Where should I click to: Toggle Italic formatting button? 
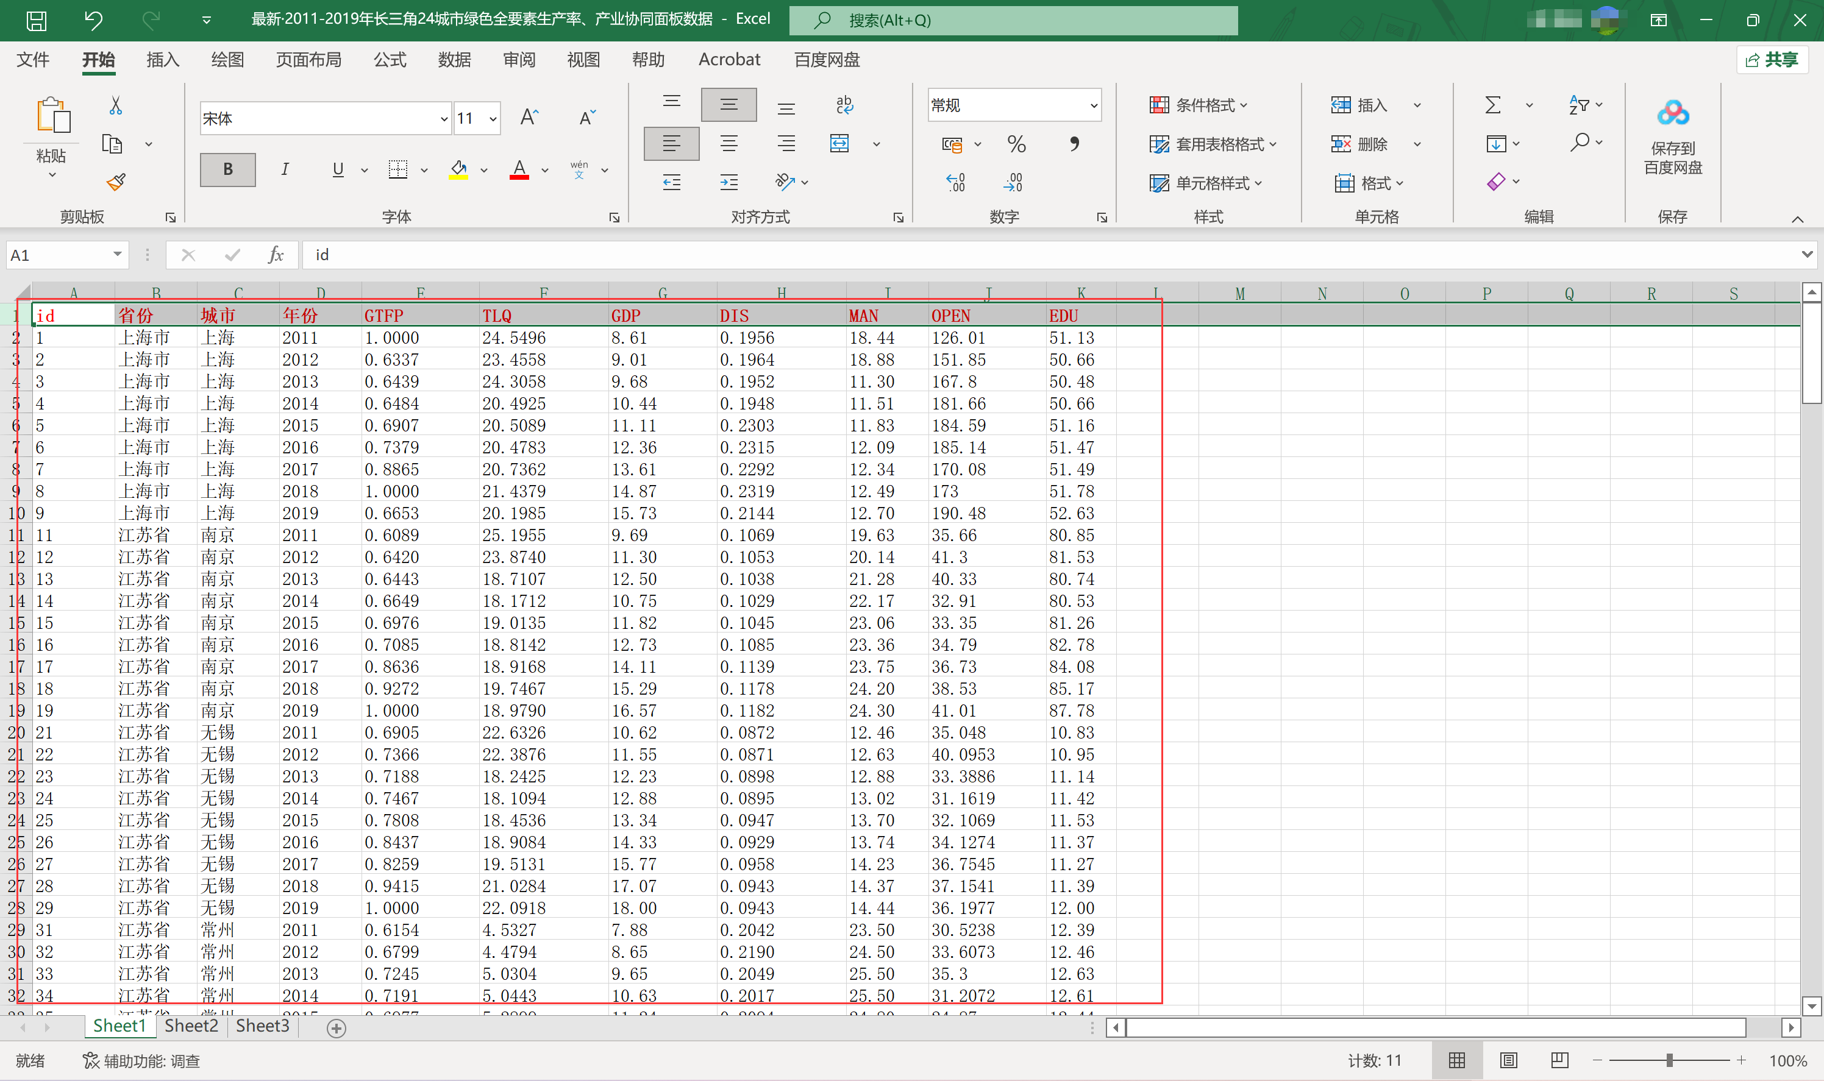(284, 169)
